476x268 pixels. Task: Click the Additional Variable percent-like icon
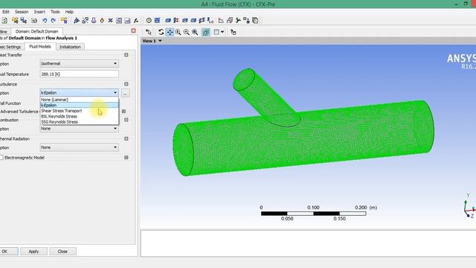(111, 20)
